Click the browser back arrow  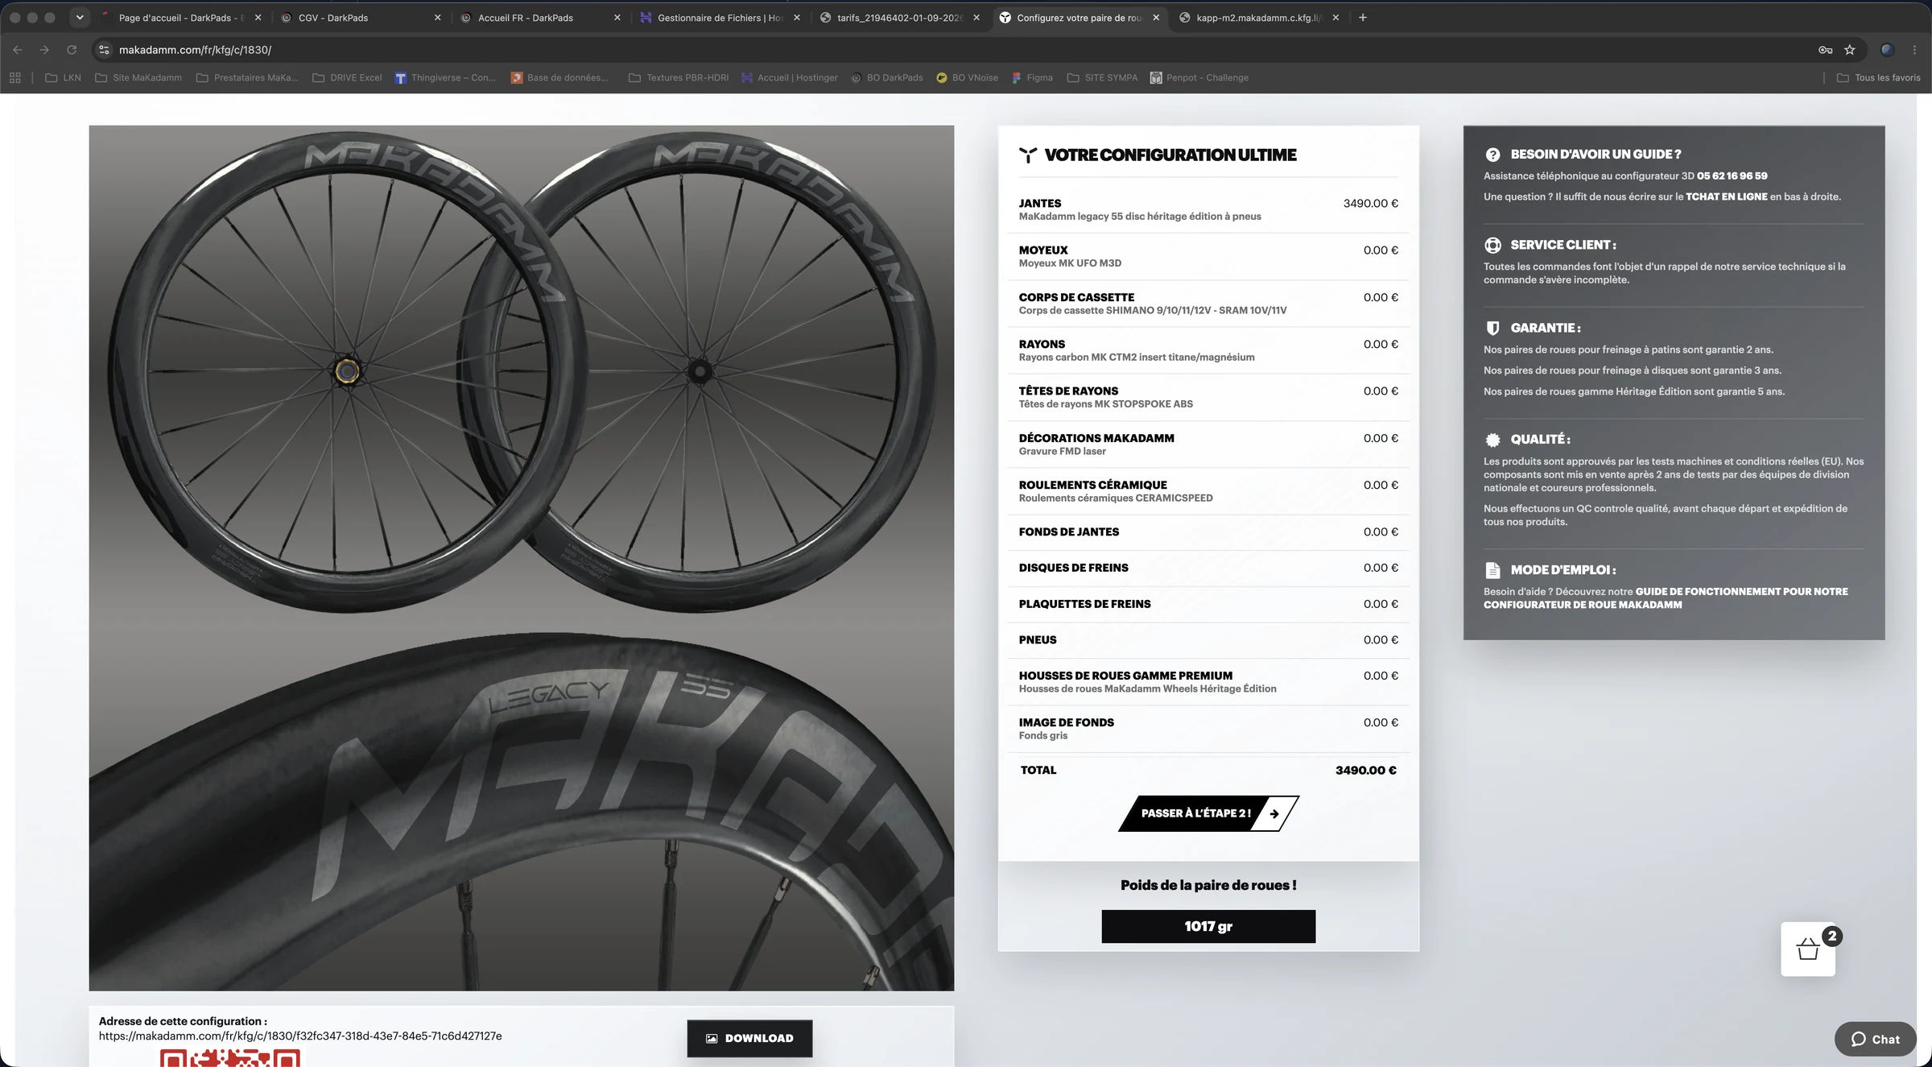[x=18, y=50]
